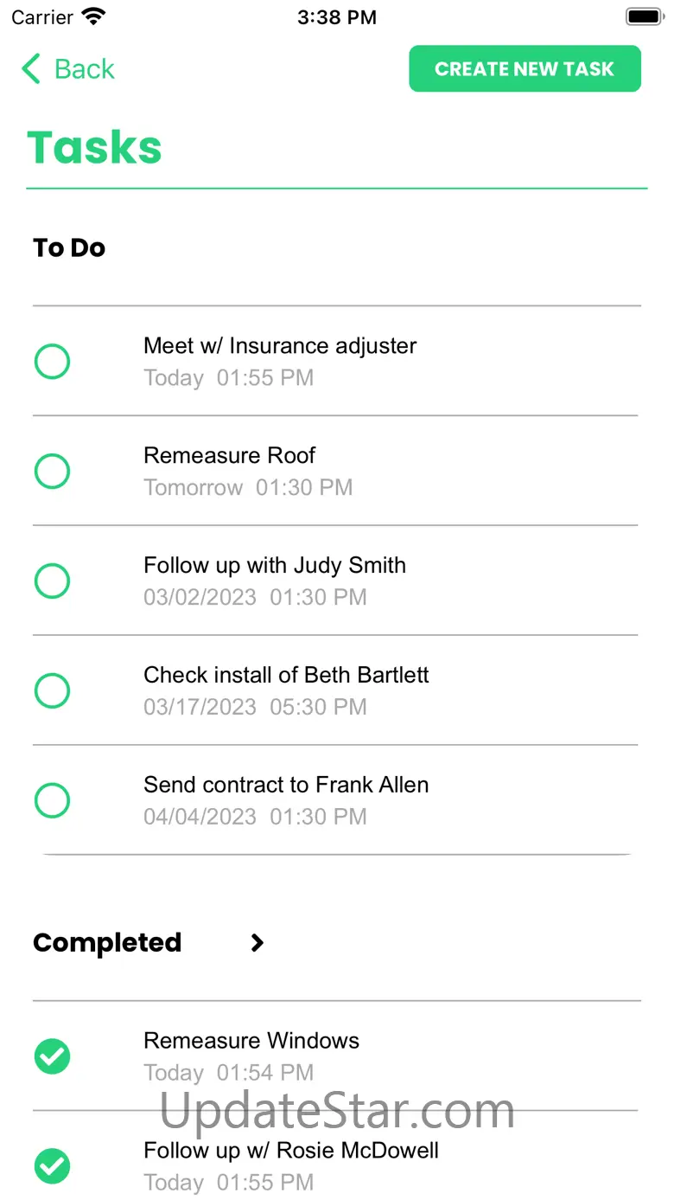Tick the circle for Check install of Beth Bartlett
The width and height of the screenshot is (674, 1200).
point(52,691)
